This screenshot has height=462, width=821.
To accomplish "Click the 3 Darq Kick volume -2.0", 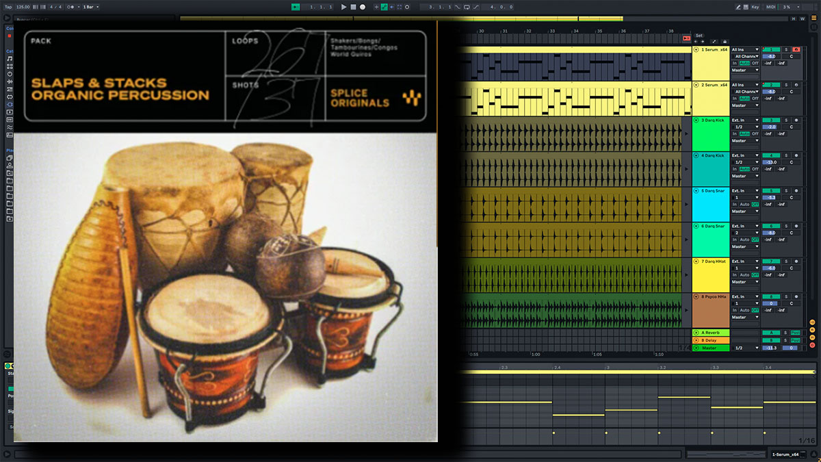I will click(771, 127).
